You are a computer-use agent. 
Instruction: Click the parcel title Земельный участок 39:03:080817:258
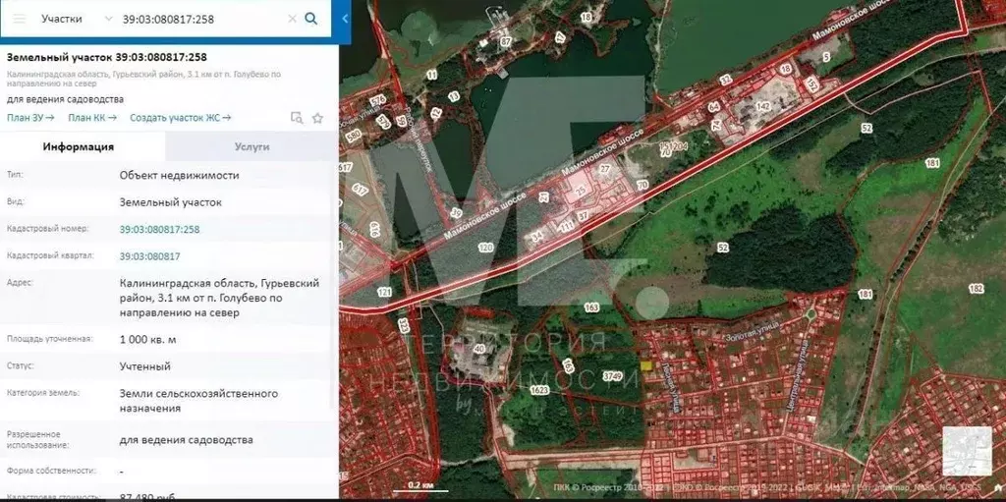click(106, 57)
